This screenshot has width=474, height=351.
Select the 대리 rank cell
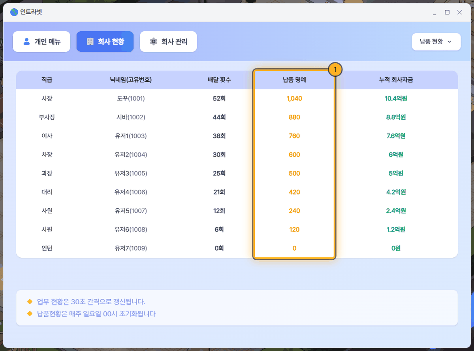click(x=47, y=192)
